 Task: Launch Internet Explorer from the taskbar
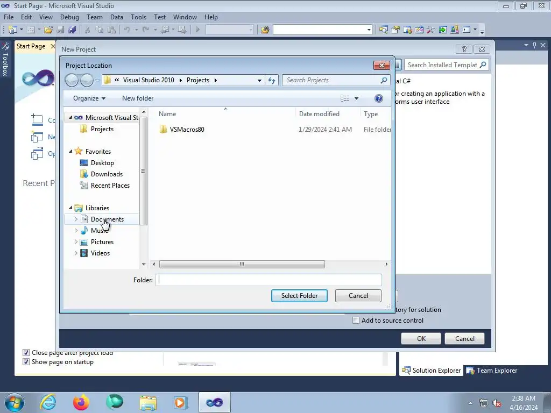[48, 402]
